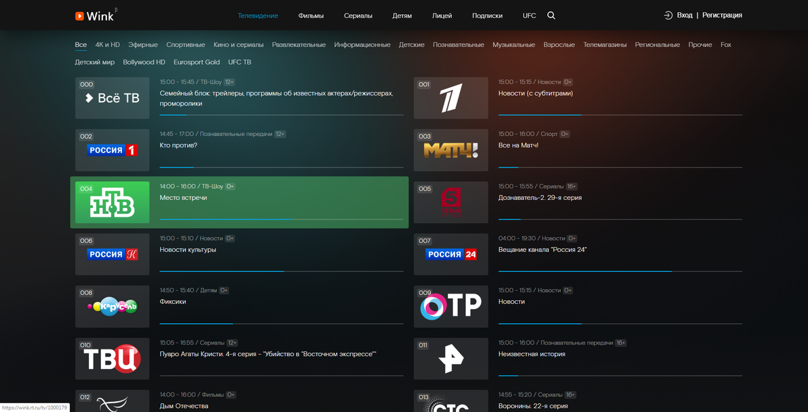
Task: Select Fox category filter
Action: (x=726, y=45)
